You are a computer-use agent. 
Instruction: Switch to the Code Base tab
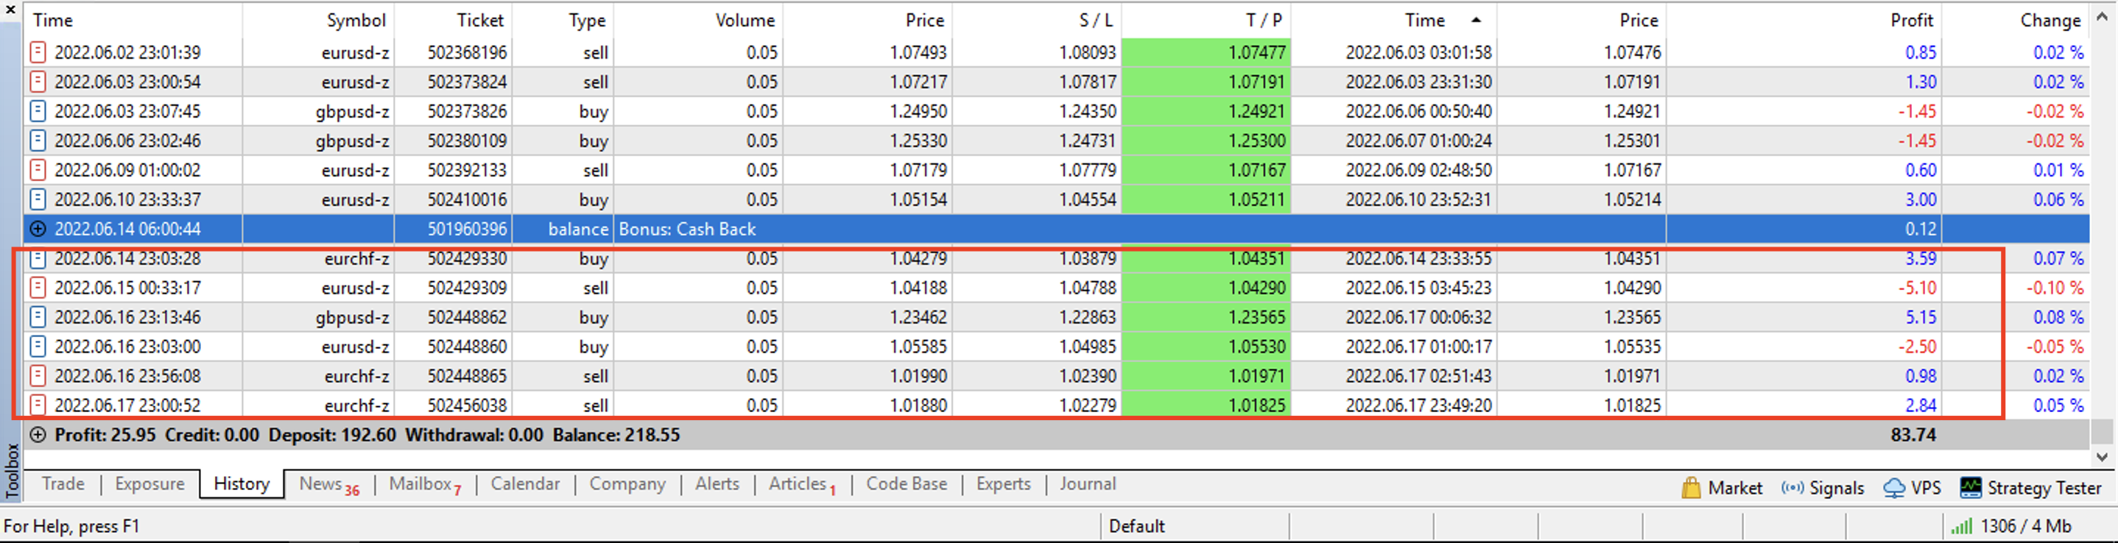[x=906, y=484]
